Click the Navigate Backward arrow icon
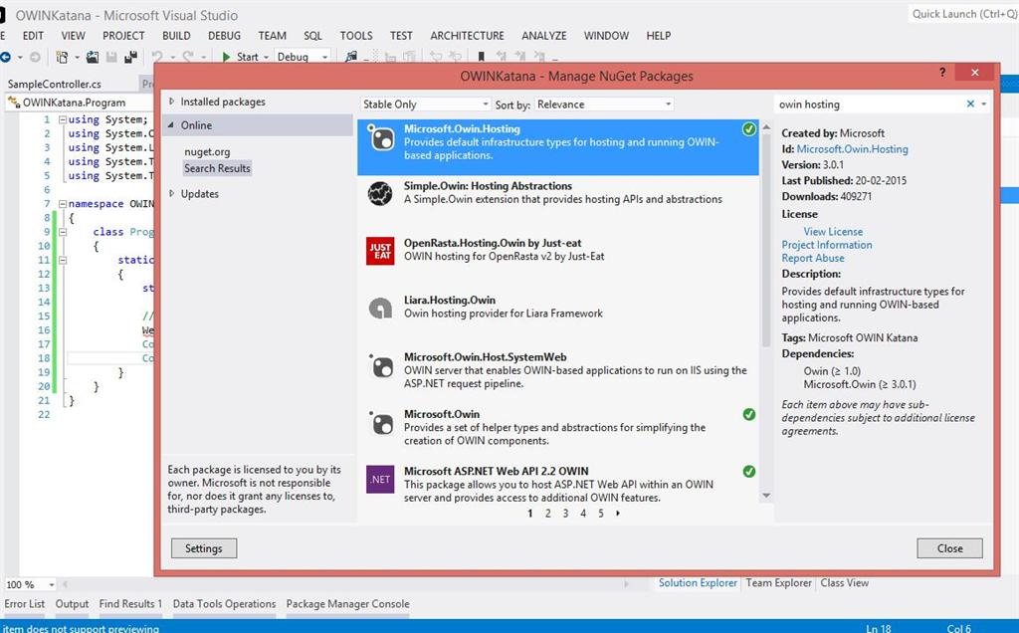Image resolution: width=1019 pixels, height=633 pixels. pyautogui.click(x=5, y=57)
